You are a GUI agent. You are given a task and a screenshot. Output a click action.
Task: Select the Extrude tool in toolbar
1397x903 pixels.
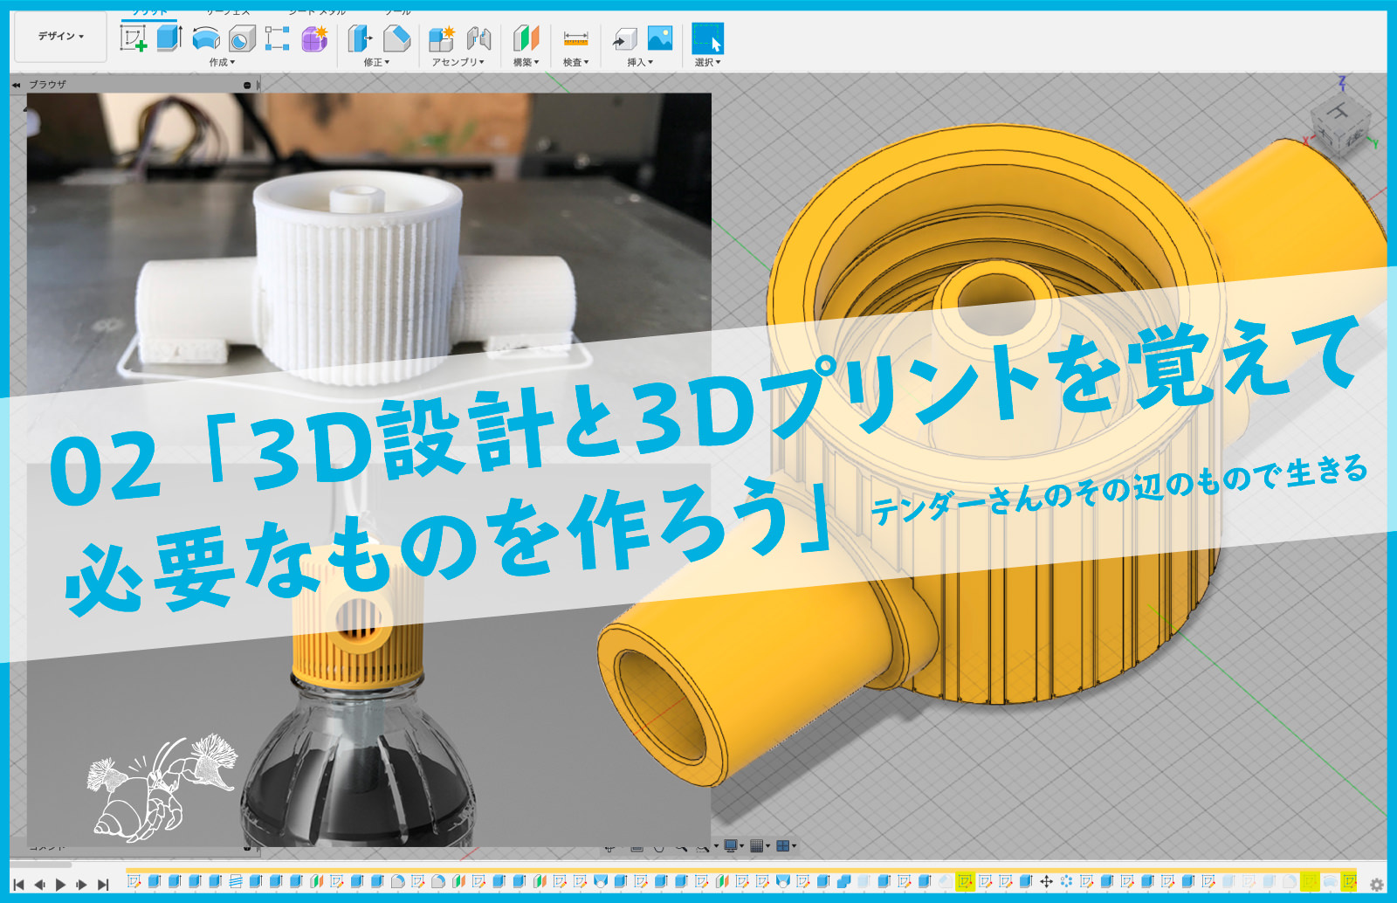pyautogui.click(x=169, y=38)
